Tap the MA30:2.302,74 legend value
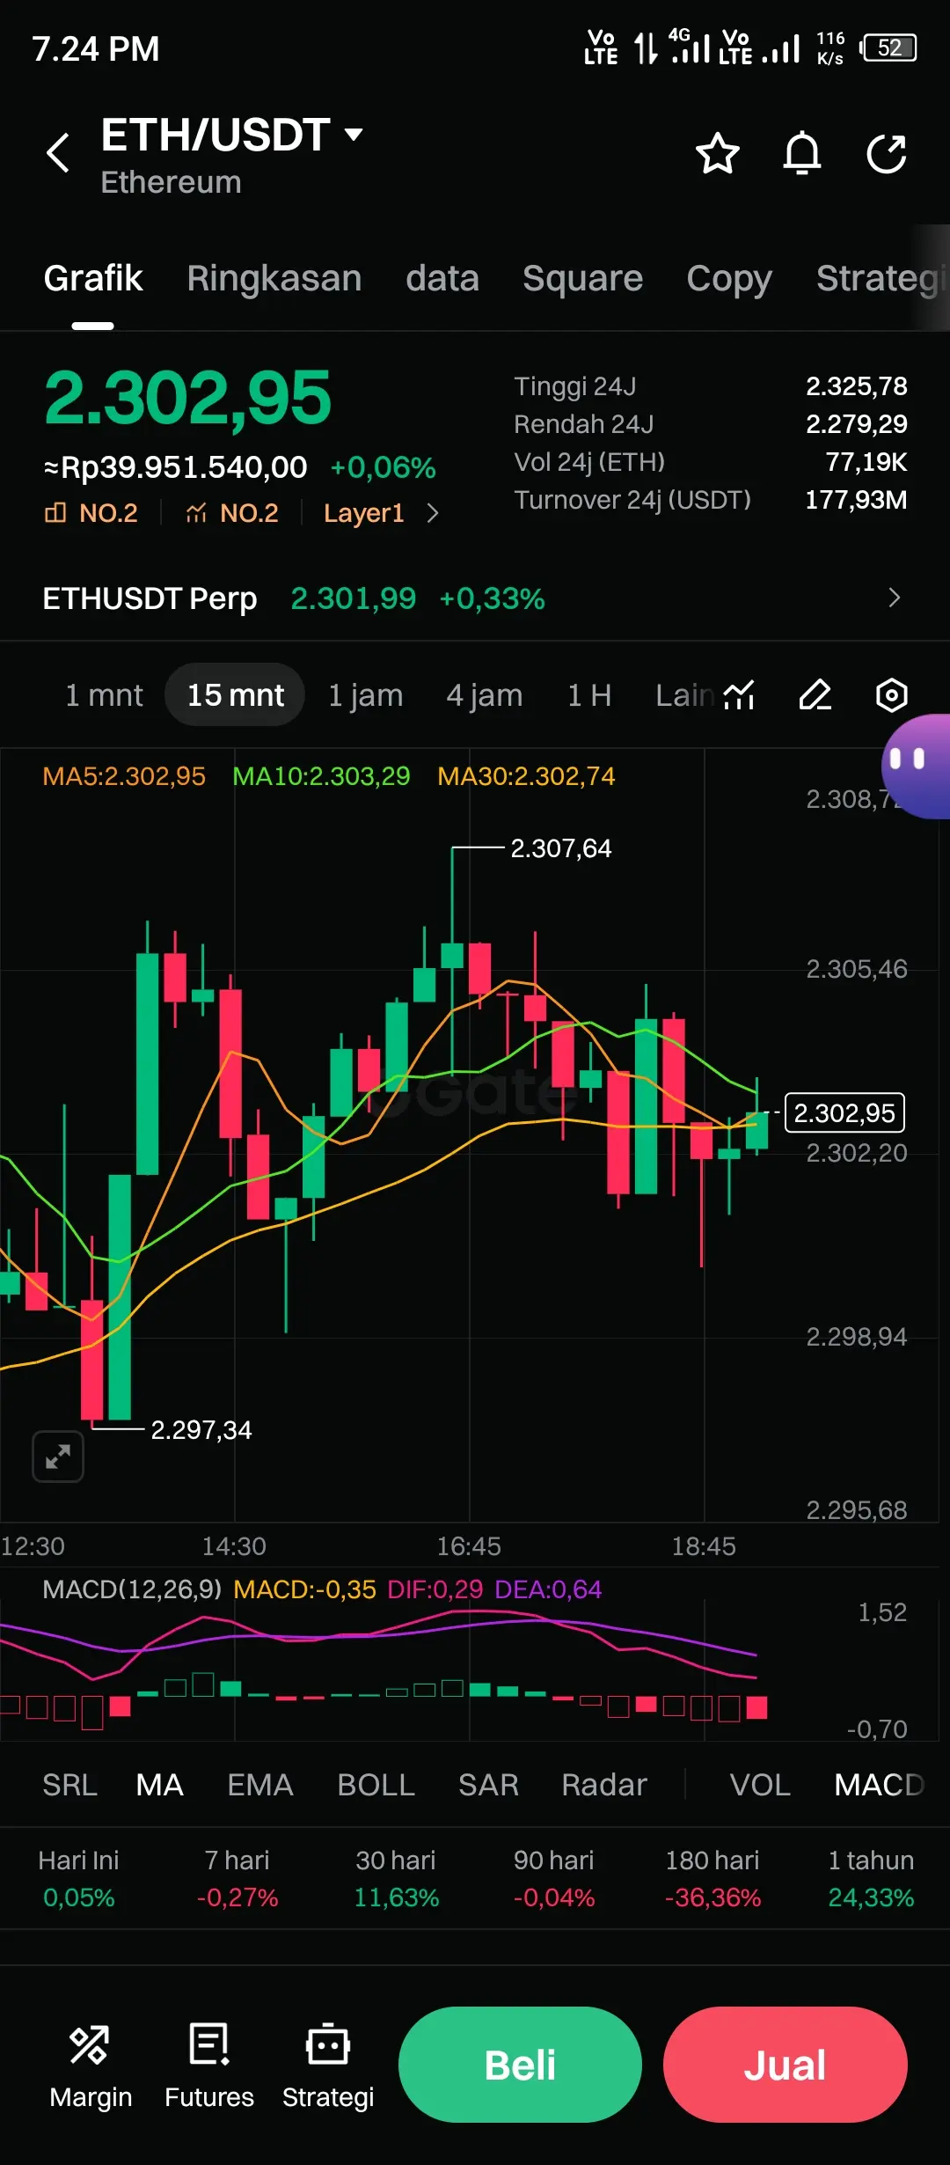The image size is (950, 2165). tap(526, 776)
